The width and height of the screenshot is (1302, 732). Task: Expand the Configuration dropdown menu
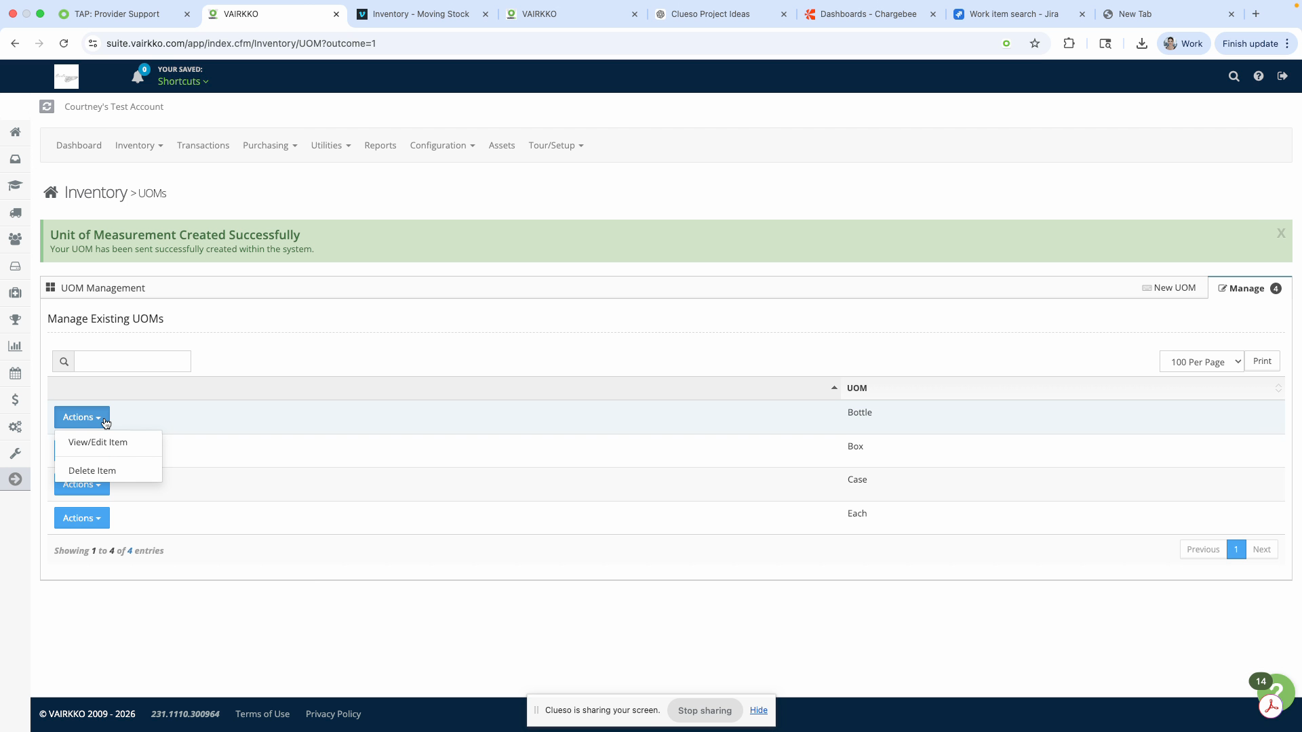coord(442,145)
